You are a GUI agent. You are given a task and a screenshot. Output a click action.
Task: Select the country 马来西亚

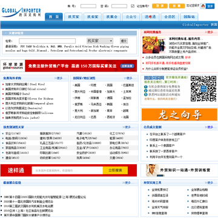(96, 105)
